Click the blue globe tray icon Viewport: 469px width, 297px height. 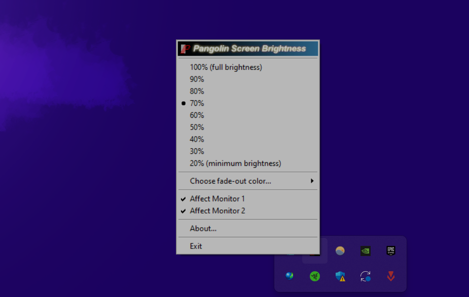pos(290,276)
